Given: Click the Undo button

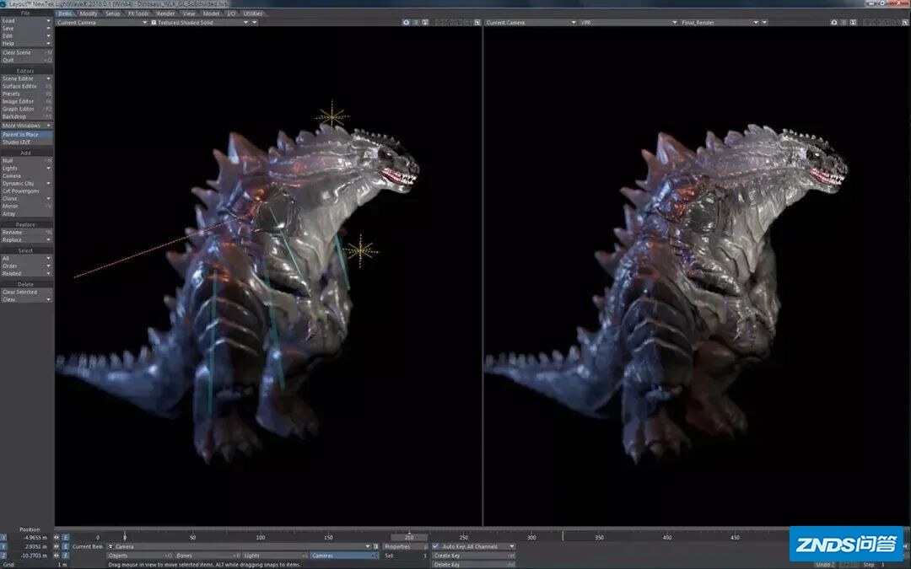Looking at the screenshot, I should point(824,564).
